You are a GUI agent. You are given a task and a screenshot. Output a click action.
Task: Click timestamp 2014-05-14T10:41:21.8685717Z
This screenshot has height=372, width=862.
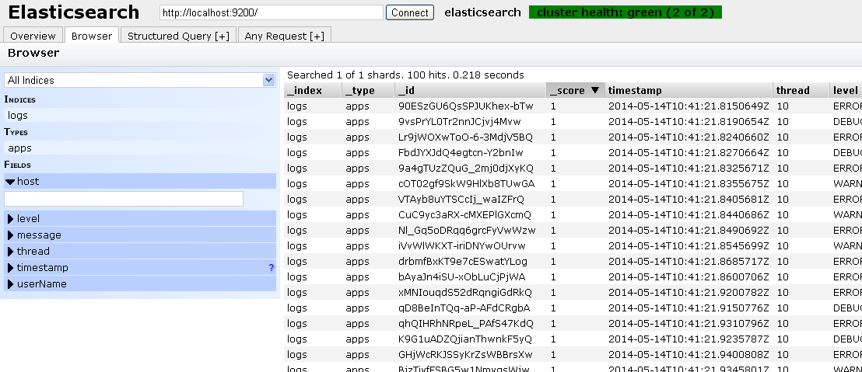(689, 261)
